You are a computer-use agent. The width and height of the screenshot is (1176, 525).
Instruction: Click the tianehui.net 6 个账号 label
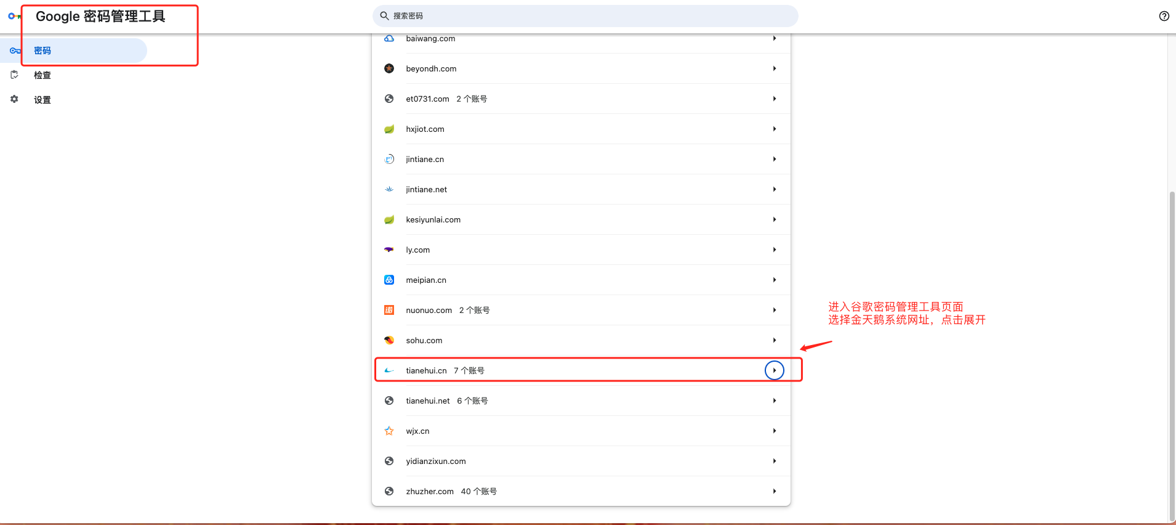tap(472, 401)
